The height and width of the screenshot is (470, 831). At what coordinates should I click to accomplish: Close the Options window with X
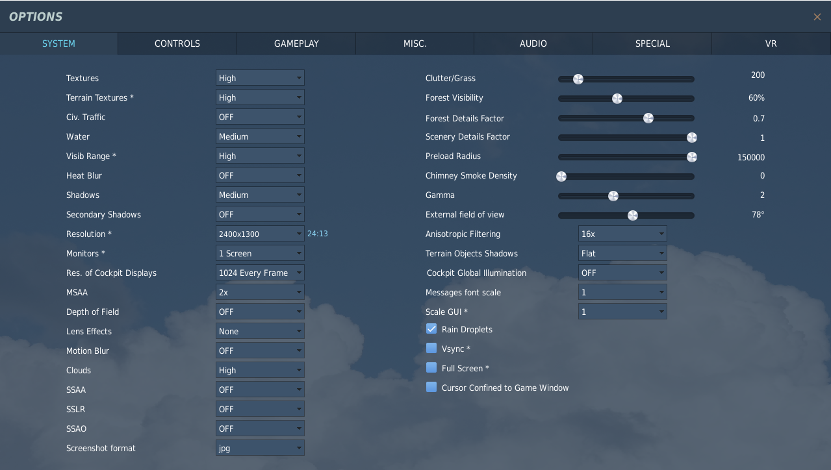[817, 17]
